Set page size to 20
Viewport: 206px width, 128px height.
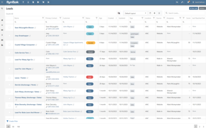pos(8,127)
